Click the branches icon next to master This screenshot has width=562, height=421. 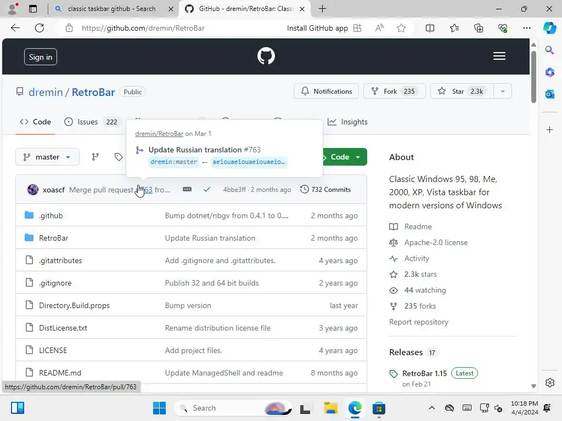tap(95, 157)
